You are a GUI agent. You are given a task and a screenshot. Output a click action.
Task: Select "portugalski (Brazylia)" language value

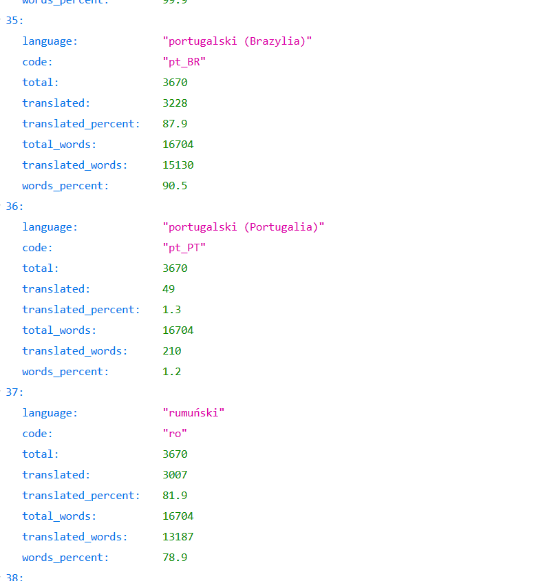click(237, 41)
